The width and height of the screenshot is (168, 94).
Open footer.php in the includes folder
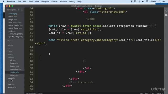(x=14, y=63)
